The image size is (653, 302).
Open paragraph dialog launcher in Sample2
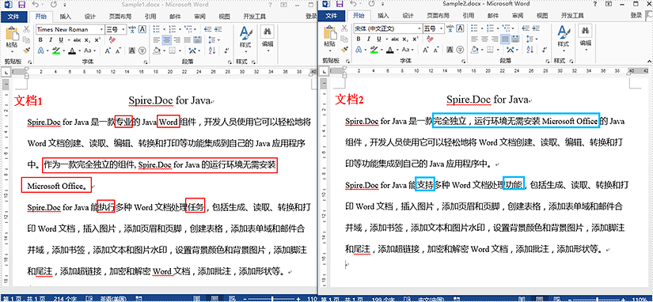click(x=548, y=61)
